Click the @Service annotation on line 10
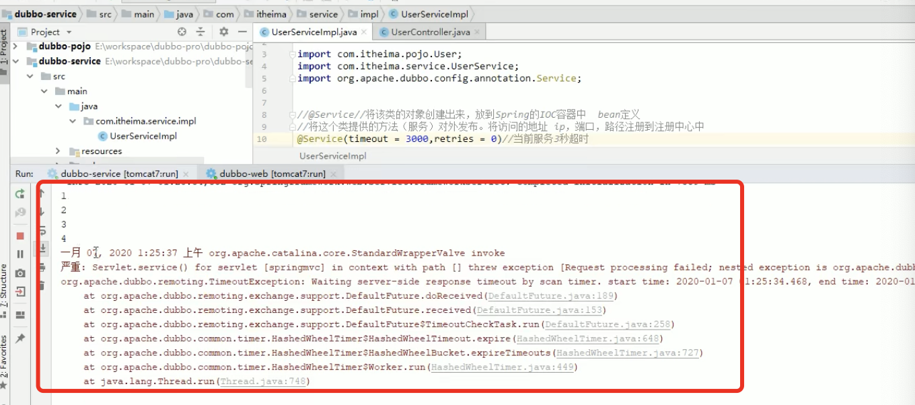Screen dimensions: 915x405 320,139
